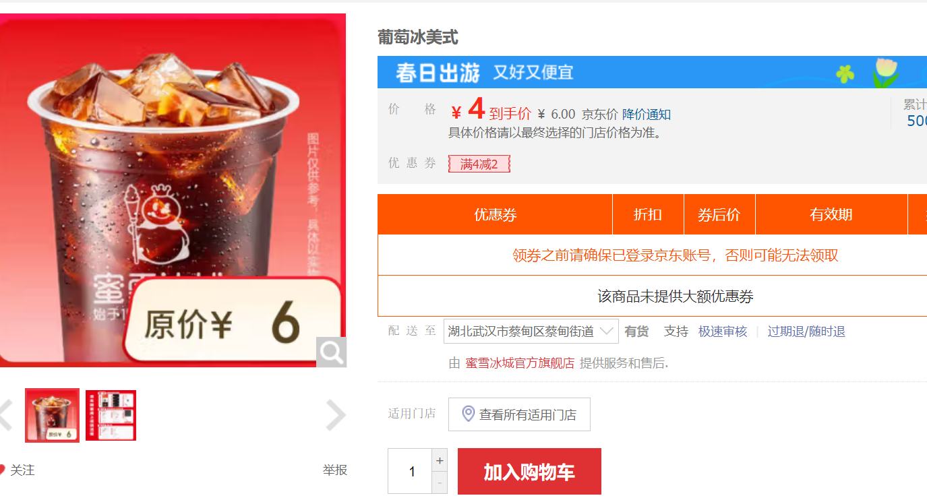The image size is (927, 502).
Task: Click the magnifier icon on product image
Action: coord(331,352)
